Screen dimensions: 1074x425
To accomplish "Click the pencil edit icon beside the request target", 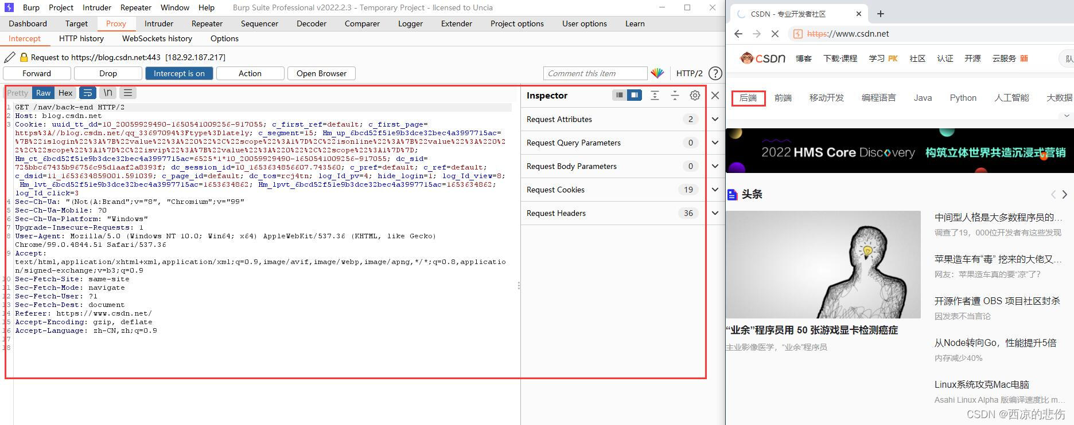I will pyautogui.click(x=10, y=57).
